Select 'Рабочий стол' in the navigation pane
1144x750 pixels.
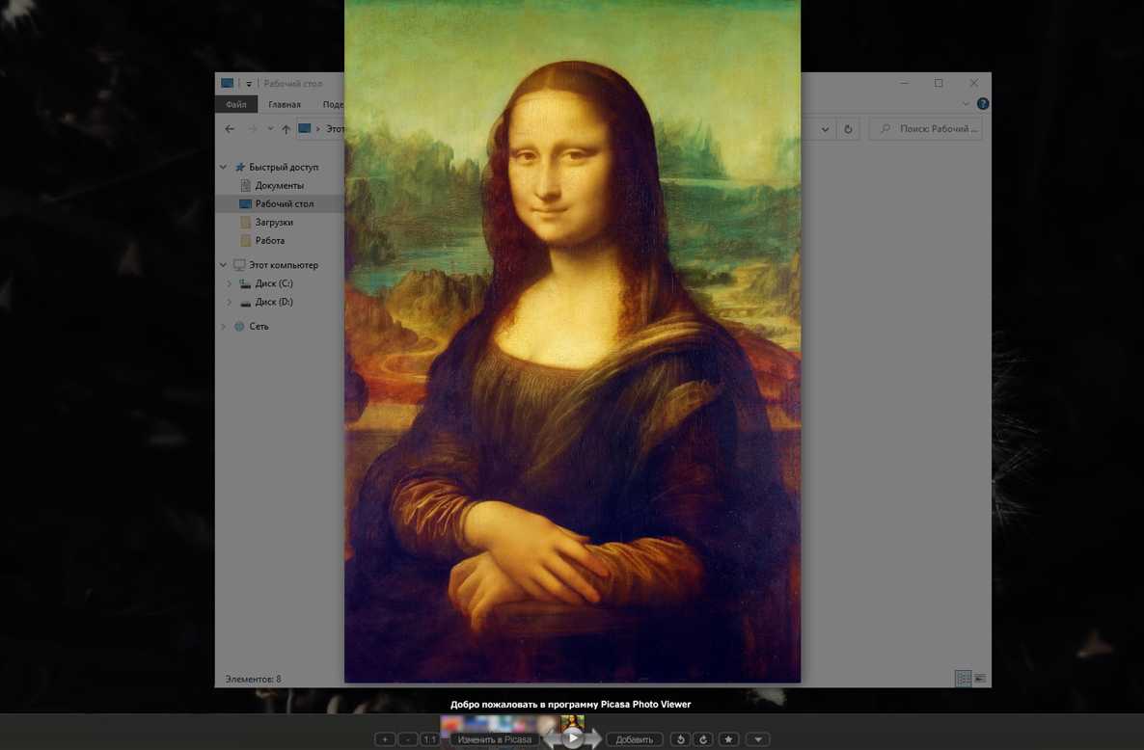285,203
